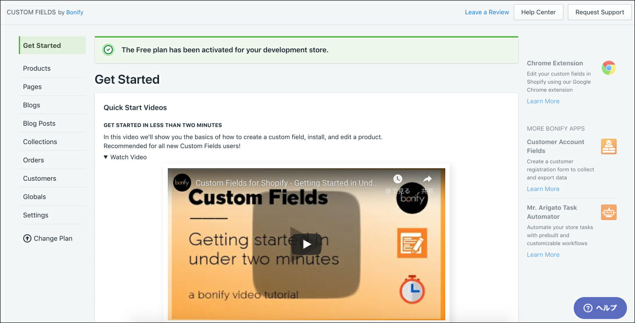Viewport: 635px width, 323px height.
Task: Click the Bonify channel avatar in video
Action: click(x=182, y=183)
